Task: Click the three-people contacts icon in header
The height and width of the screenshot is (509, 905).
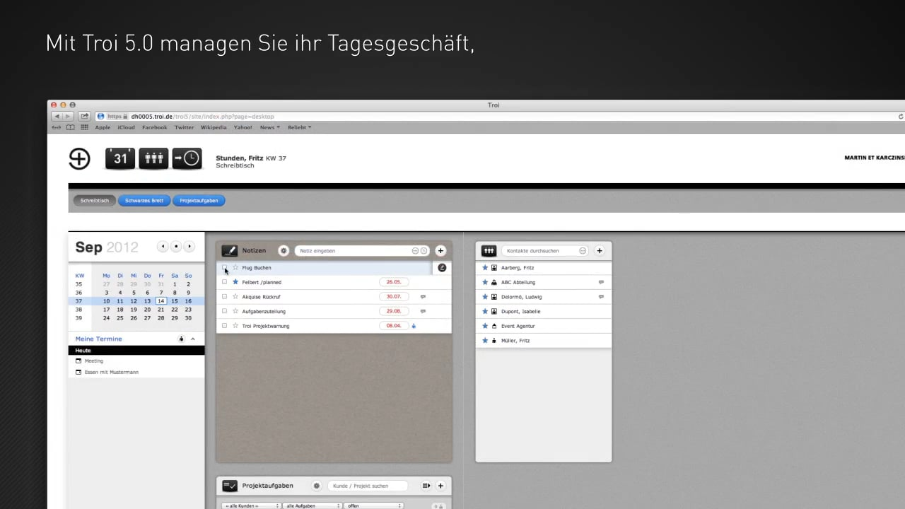Action: (153, 158)
